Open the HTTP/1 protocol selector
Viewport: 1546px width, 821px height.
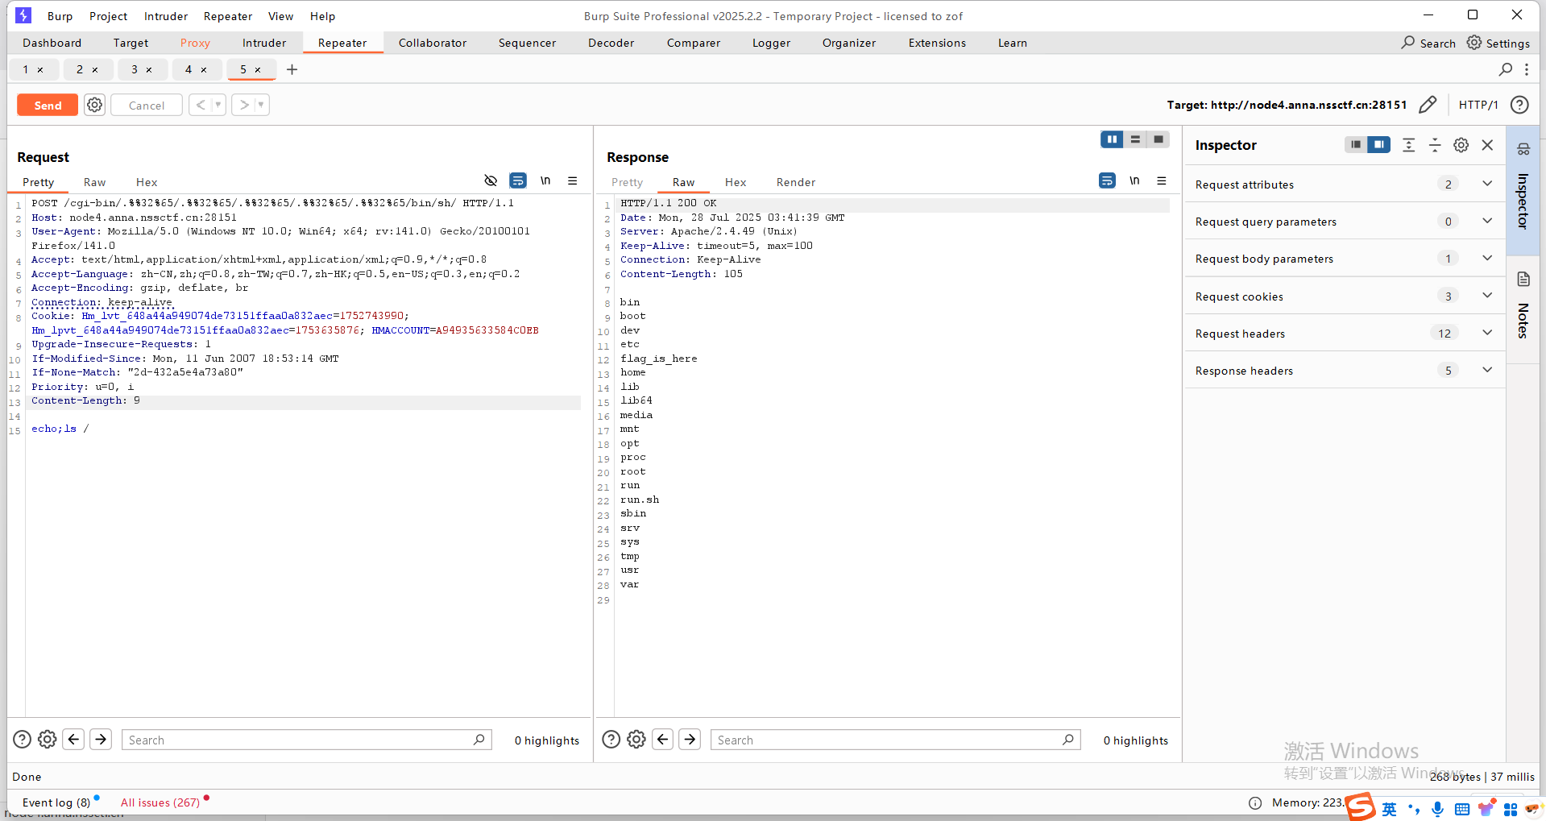(x=1478, y=105)
